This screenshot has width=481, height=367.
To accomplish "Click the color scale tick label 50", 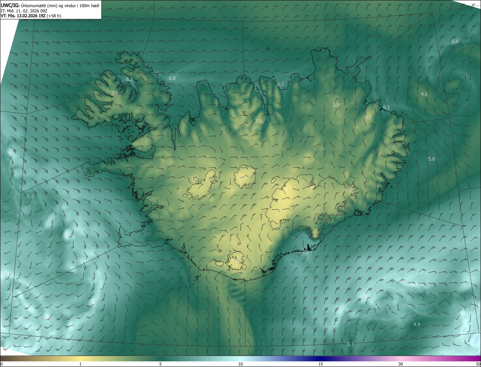I will click(478, 364).
